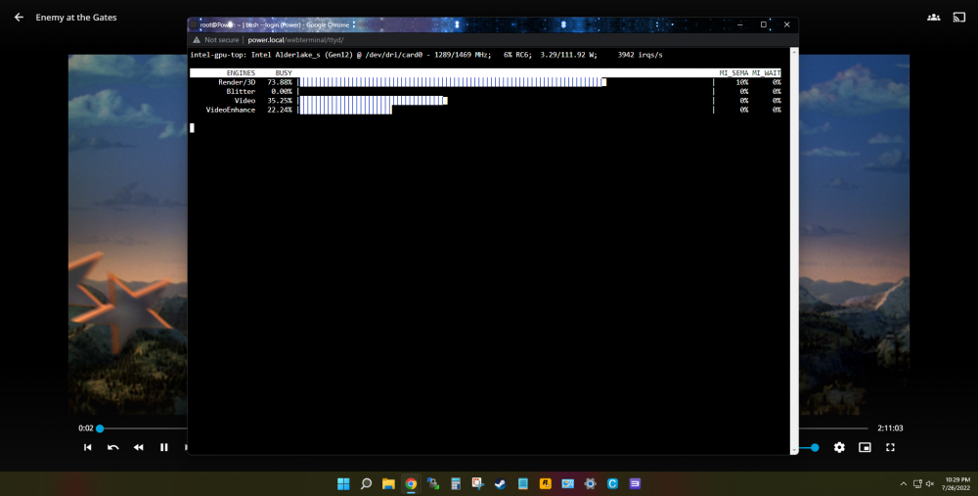Screen dimensions: 978x496
Task: Click the Render/3D engine row
Action: tap(485, 82)
